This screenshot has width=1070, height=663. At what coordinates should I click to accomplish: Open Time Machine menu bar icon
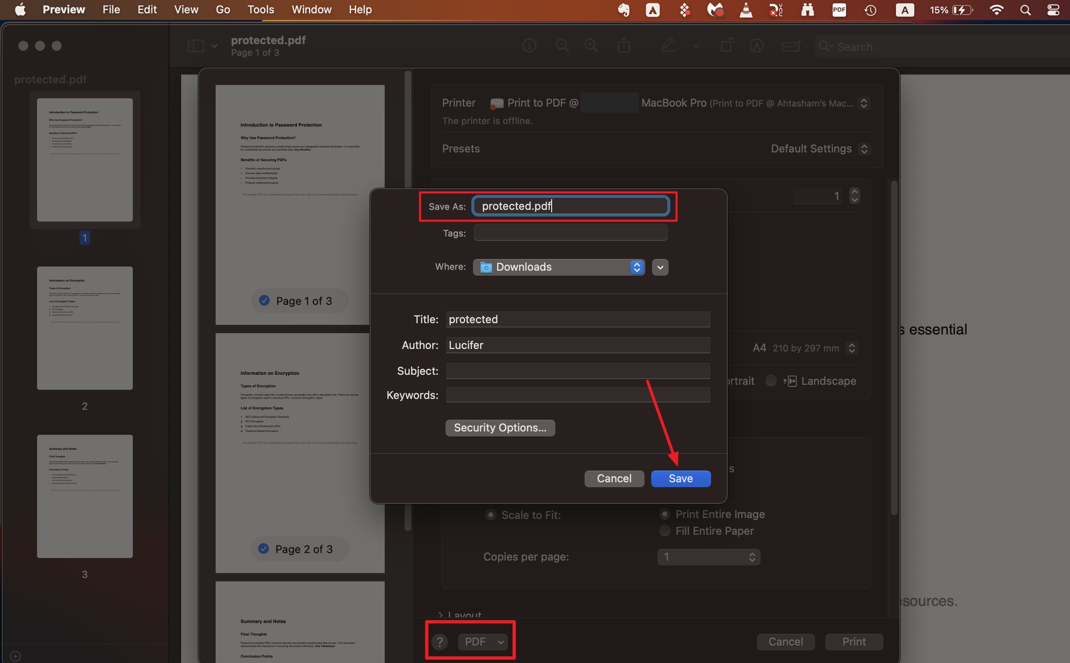click(871, 10)
